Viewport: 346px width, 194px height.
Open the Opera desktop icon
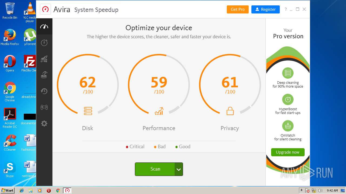(x=10, y=64)
